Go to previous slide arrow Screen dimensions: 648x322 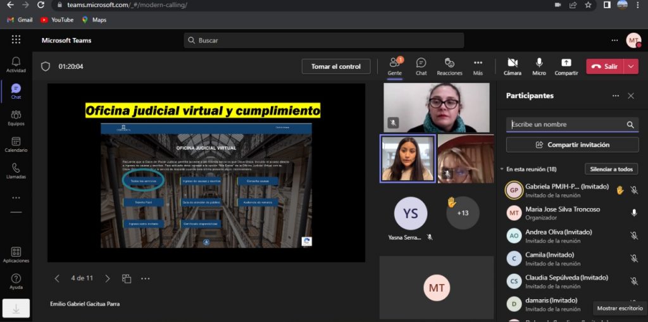coord(57,278)
